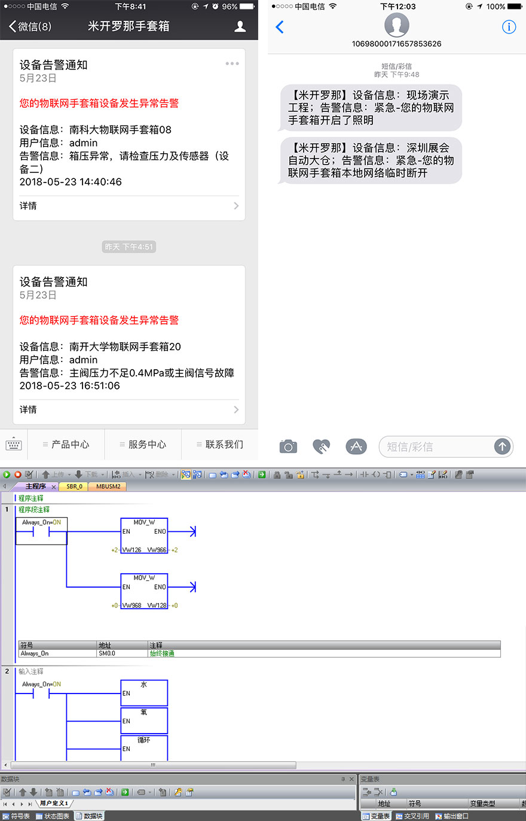Click the symbol information table icon

(420, 475)
